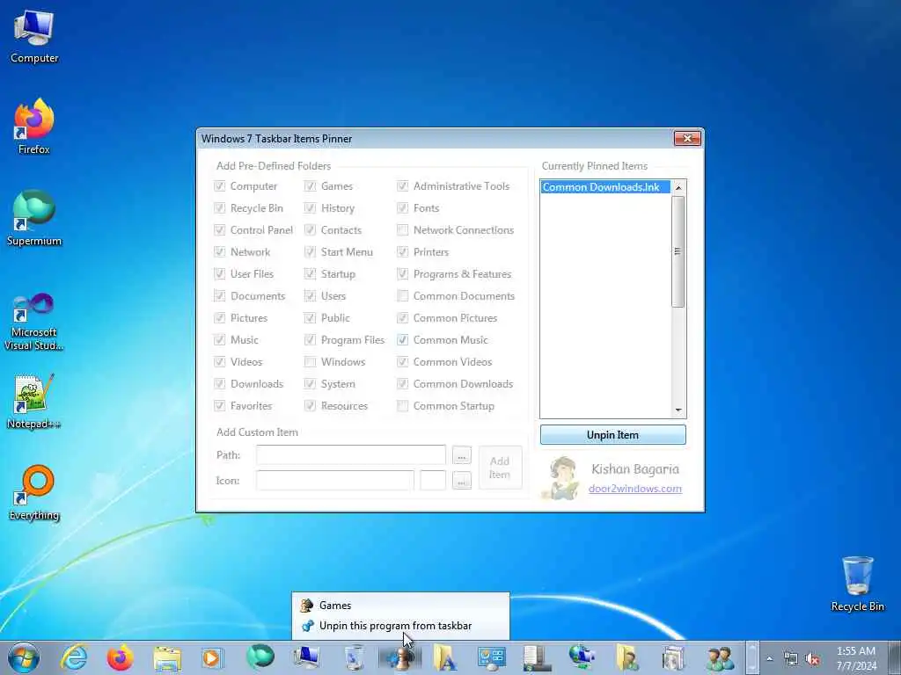
Task: Toggle the Control Panel checkbox
Action: coord(219,230)
